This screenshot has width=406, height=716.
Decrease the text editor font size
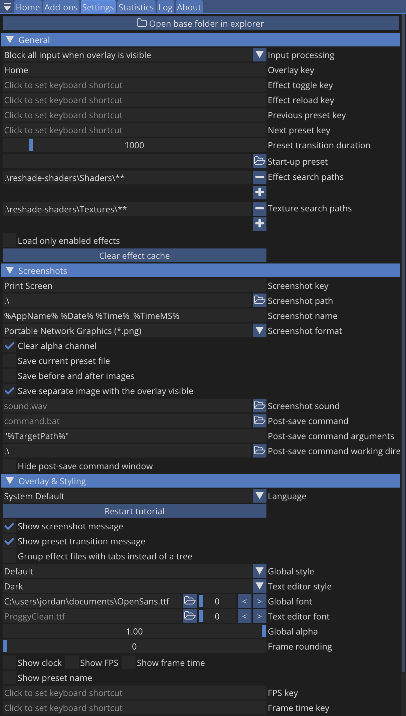[x=244, y=616]
